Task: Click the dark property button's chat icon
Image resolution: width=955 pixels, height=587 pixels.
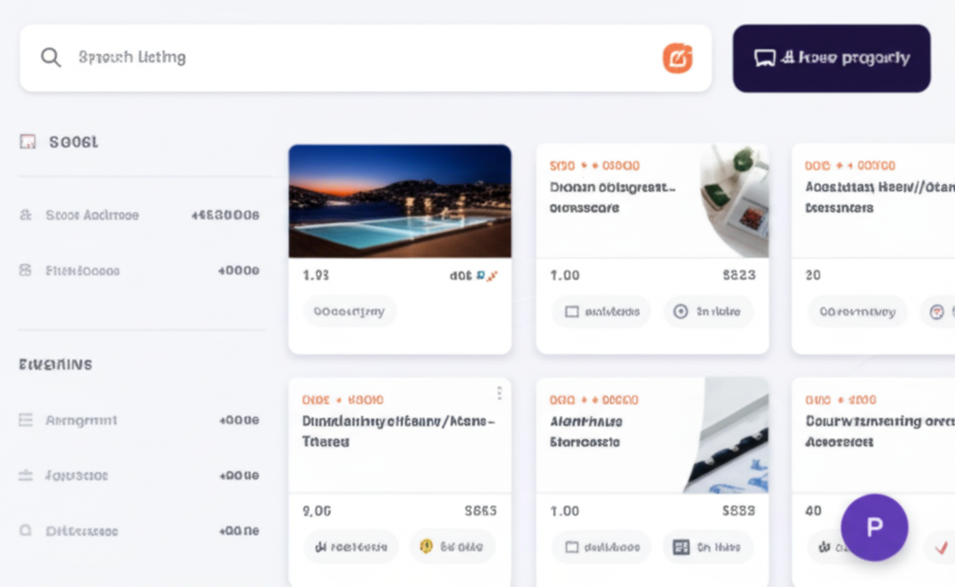Action: 765,59
